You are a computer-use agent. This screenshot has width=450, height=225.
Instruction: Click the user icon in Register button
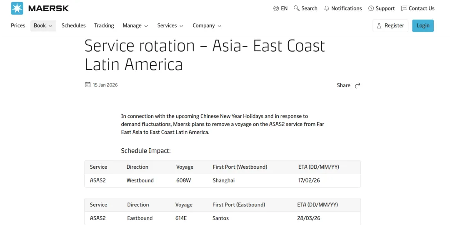click(379, 26)
